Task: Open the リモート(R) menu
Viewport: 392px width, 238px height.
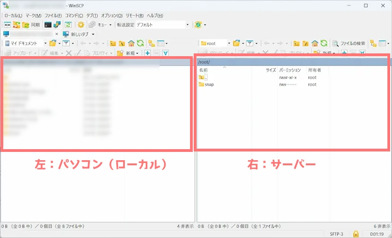Action: point(135,16)
